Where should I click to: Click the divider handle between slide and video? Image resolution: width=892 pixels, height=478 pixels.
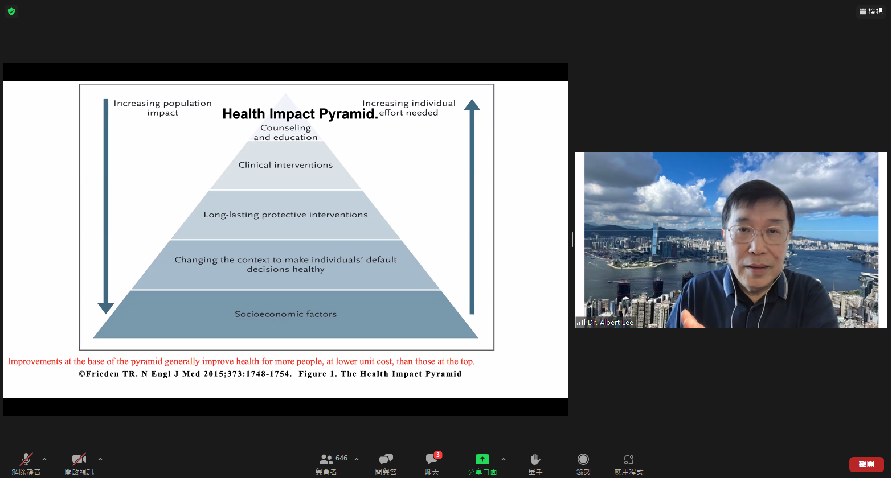click(x=571, y=240)
